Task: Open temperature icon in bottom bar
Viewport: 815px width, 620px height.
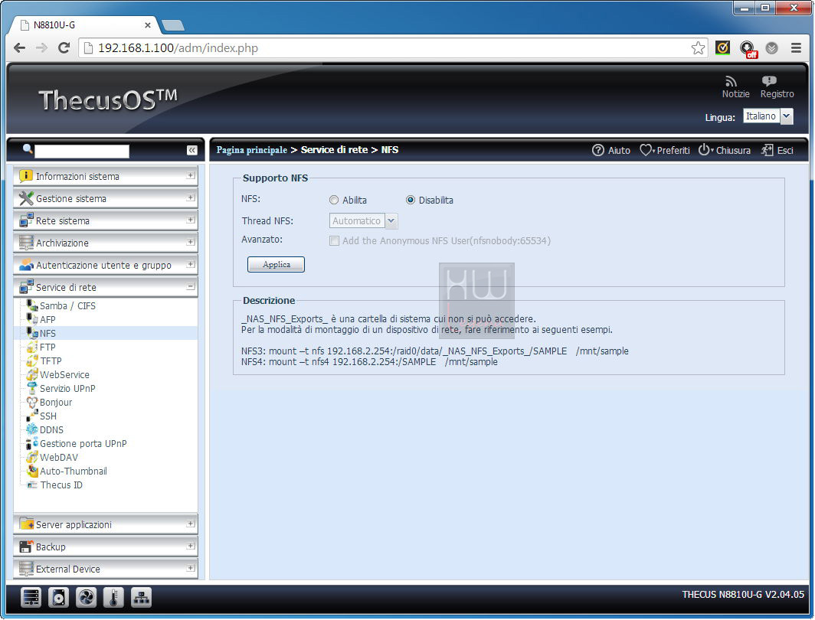Action: coord(113,598)
